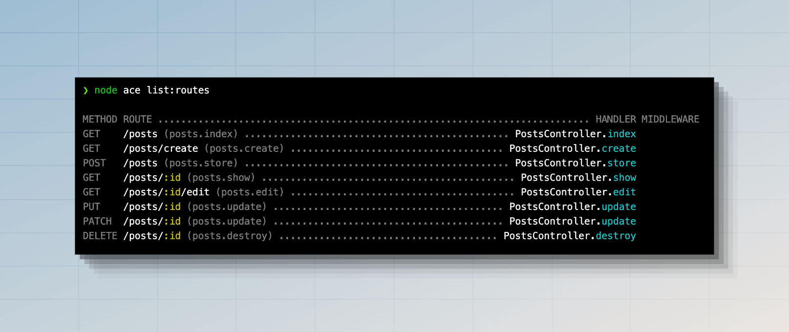
Task: Click the PostsController.edit handler
Action: click(x=578, y=192)
